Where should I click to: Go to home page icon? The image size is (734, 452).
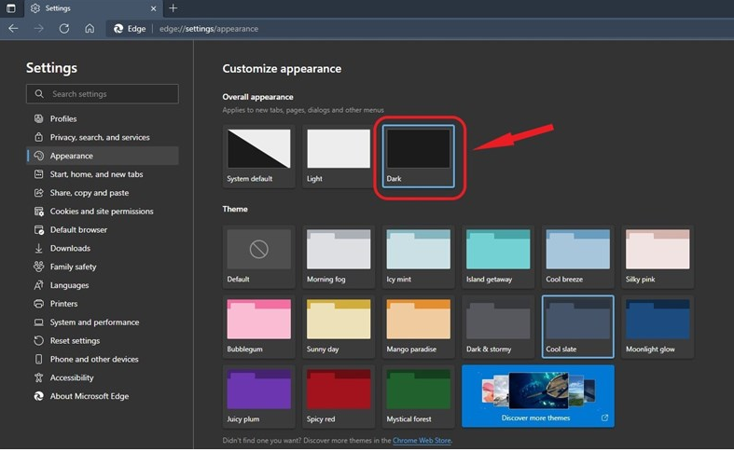[x=90, y=29]
